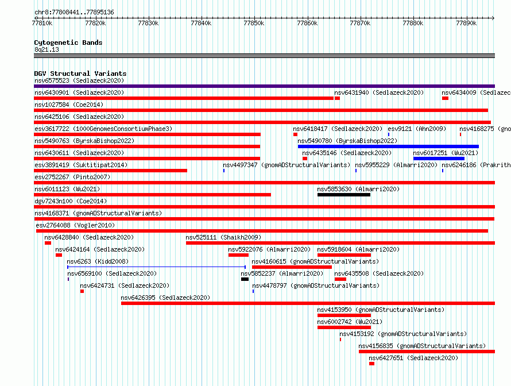Screen dimensions: 511x386
Task: Click nsv6569100 (Sedlazeck2020) label
Action: [x=112, y=273]
